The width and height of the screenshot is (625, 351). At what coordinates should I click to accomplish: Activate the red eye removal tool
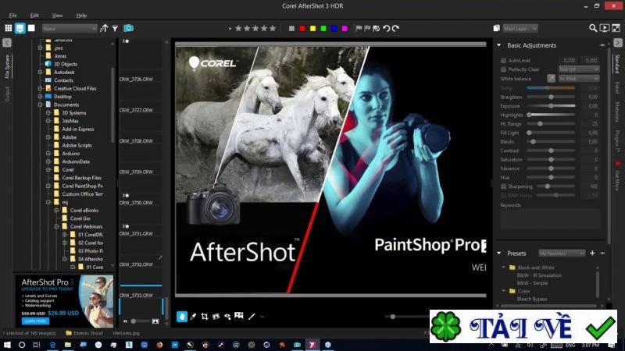(x=227, y=317)
